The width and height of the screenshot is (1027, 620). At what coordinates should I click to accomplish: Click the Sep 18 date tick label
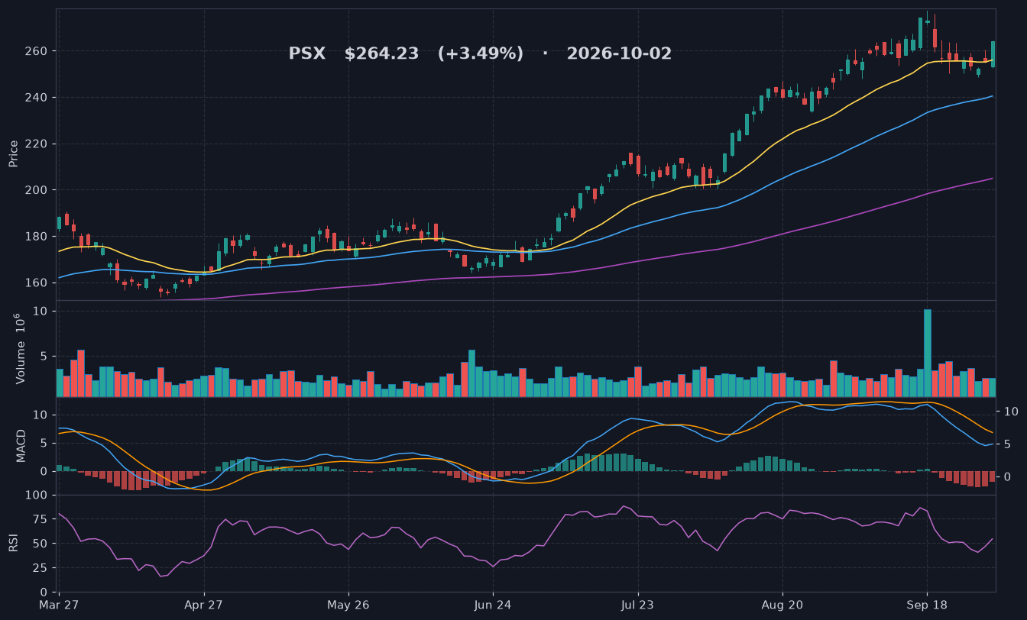pos(927,605)
